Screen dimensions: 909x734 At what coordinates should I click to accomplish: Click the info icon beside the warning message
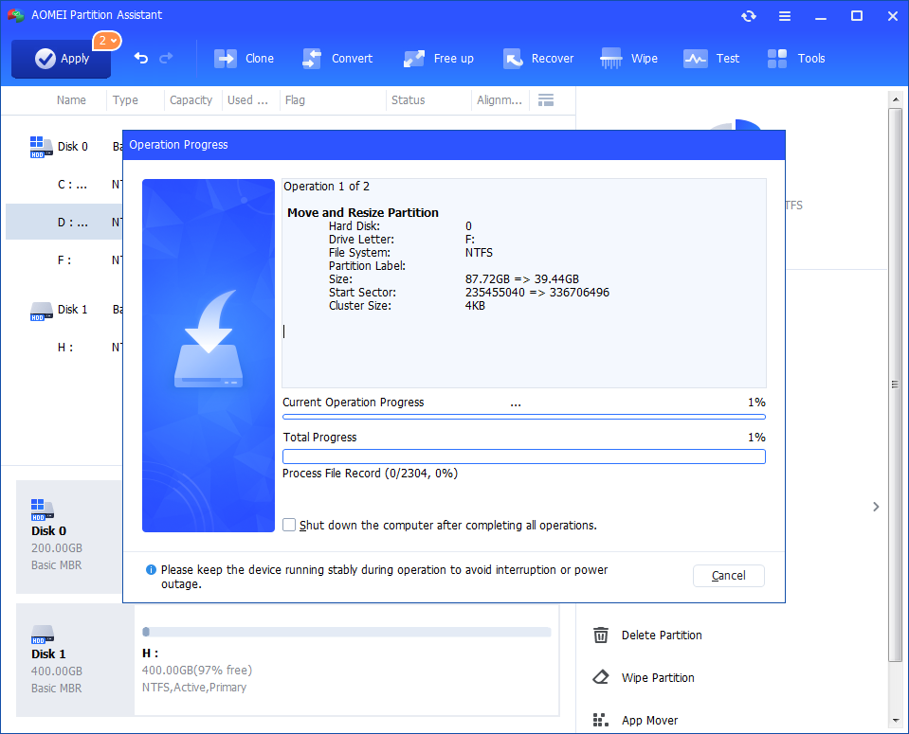(x=151, y=570)
